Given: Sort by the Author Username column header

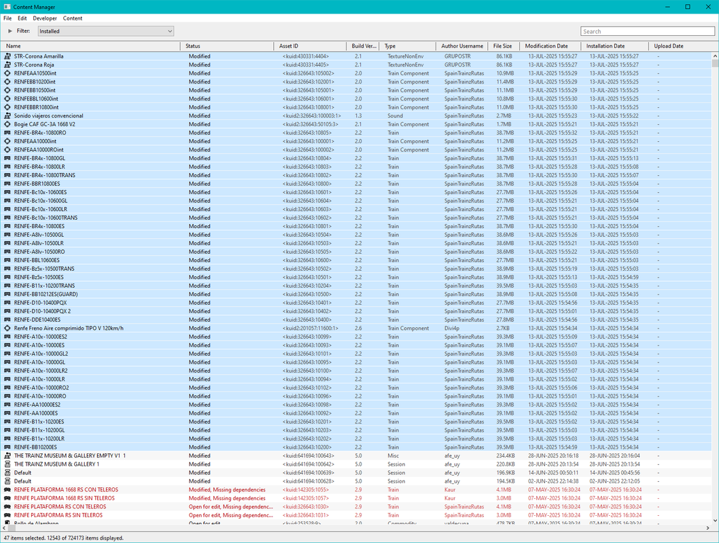Looking at the screenshot, I should pos(461,46).
